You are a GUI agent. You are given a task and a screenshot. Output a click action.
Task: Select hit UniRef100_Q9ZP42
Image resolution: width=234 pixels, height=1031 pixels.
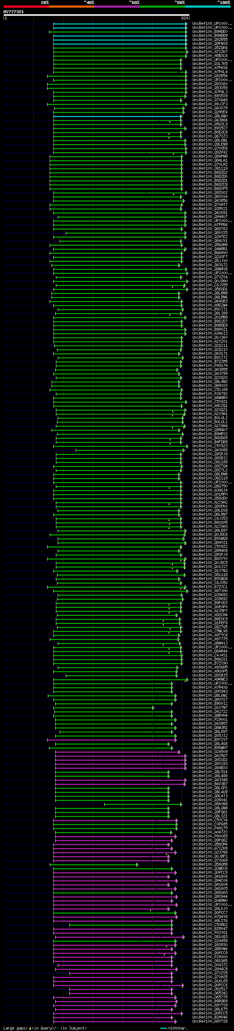coord(210,152)
